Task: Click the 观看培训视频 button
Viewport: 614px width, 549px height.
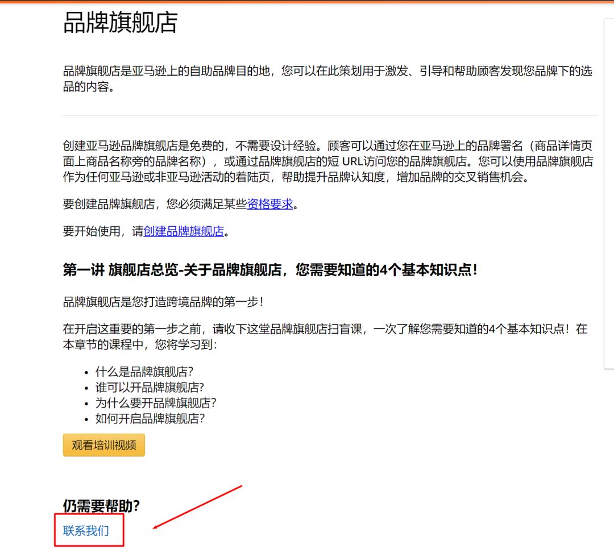Action: (104, 445)
